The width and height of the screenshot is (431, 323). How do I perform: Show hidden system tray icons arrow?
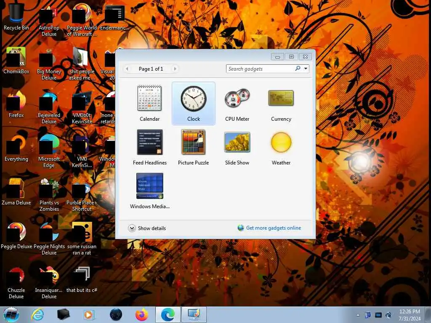[x=358, y=315]
